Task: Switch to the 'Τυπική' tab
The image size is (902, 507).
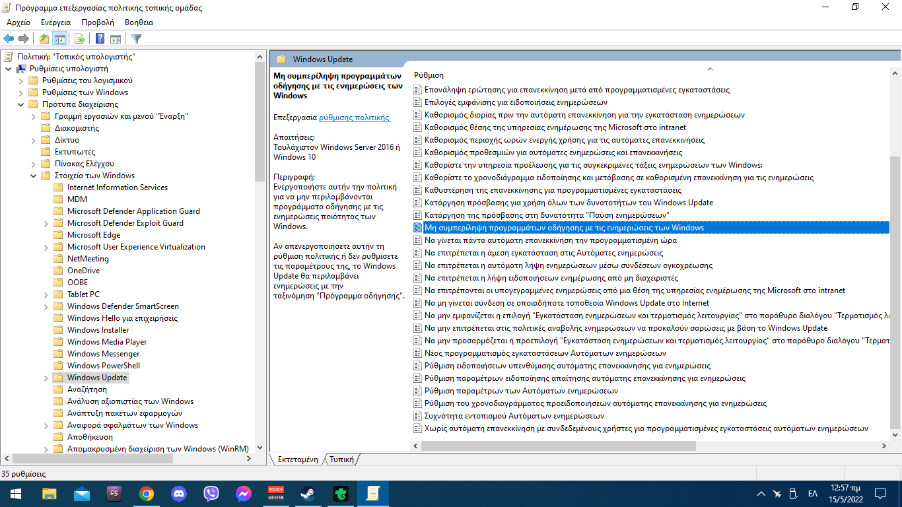Action: 341,459
